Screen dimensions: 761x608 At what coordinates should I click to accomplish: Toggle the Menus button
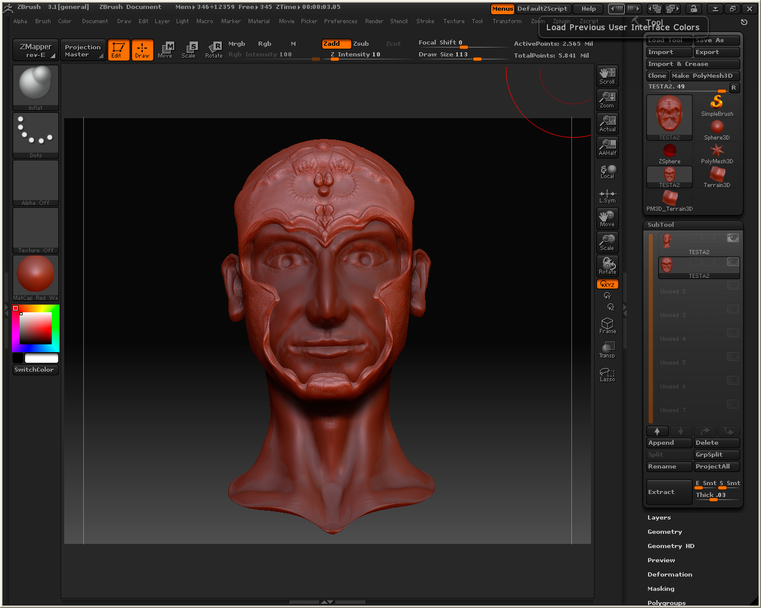click(502, 9)
